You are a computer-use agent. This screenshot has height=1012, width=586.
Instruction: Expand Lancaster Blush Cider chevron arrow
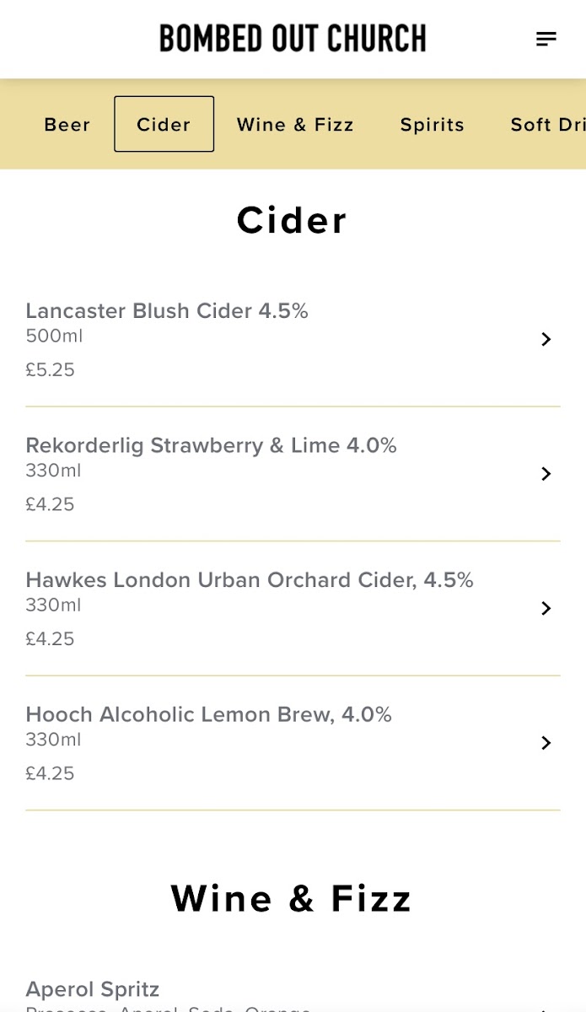click(x=546, y=339)
